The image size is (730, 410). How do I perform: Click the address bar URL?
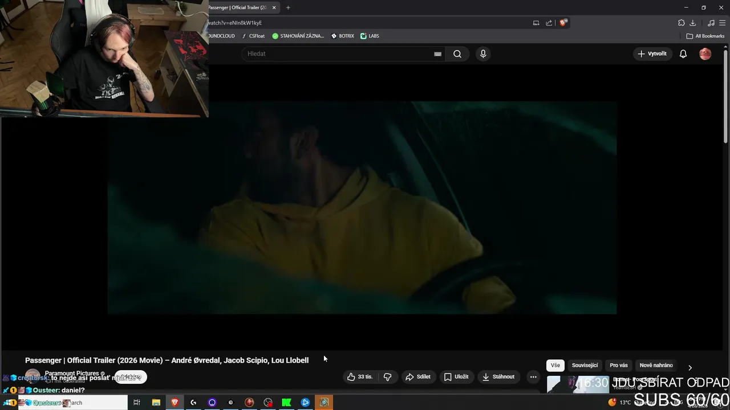[x=235, y=23]
